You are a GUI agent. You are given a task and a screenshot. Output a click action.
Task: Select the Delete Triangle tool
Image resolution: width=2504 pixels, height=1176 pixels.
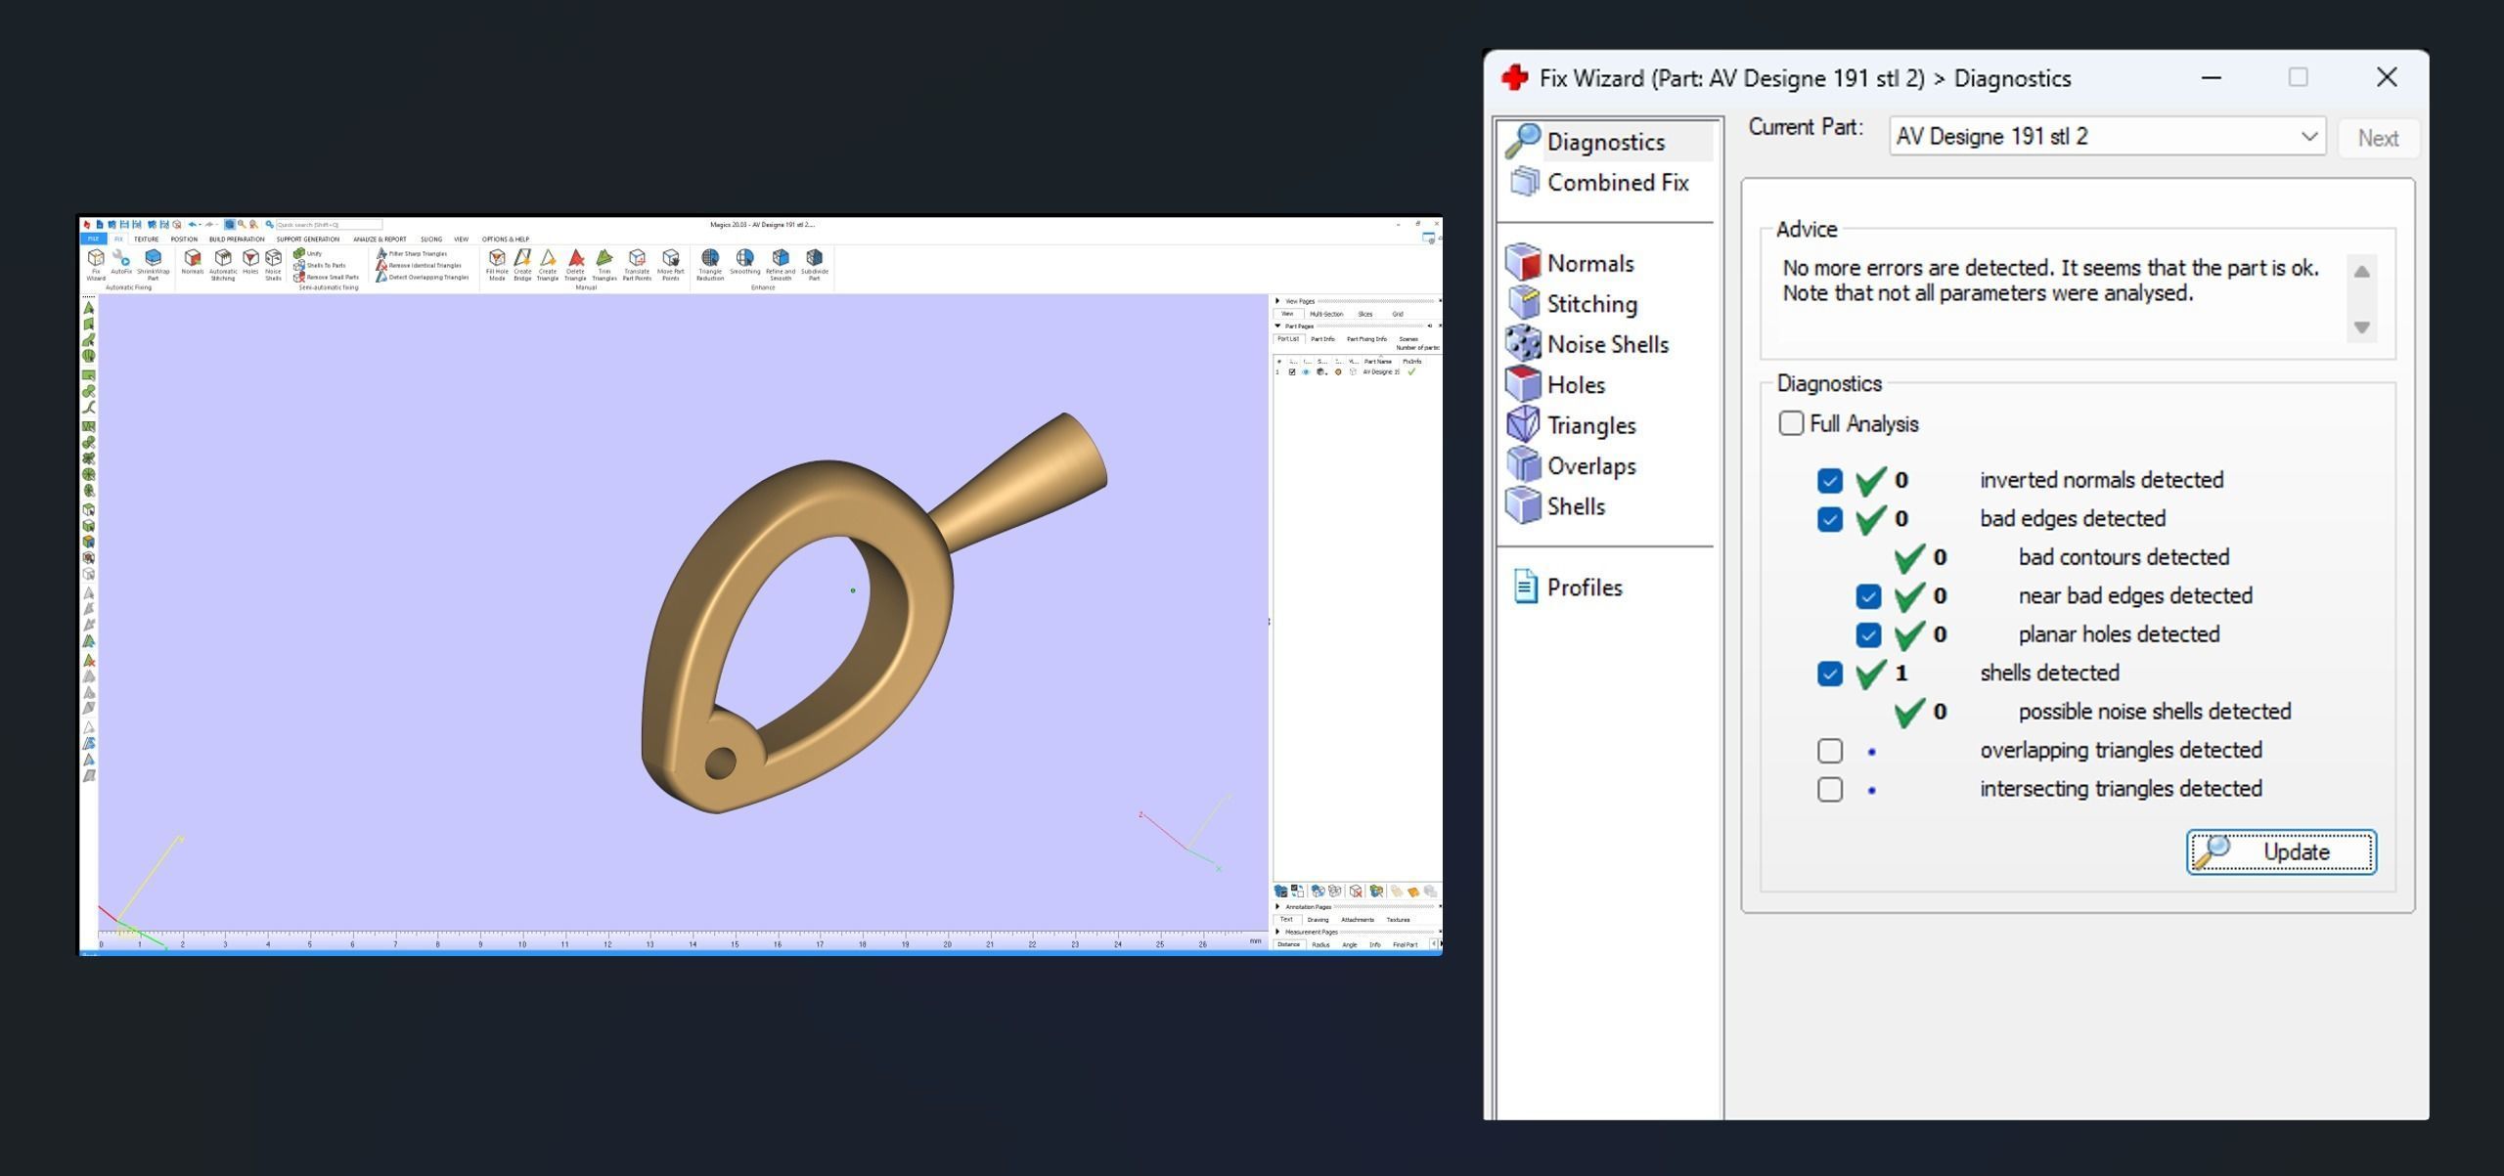[575, 263]
